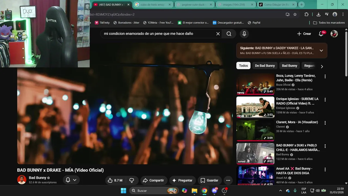Switch to the images (194×259) tab
The height and width of the screenshot is (196, 348).
[x=236, y=5]
